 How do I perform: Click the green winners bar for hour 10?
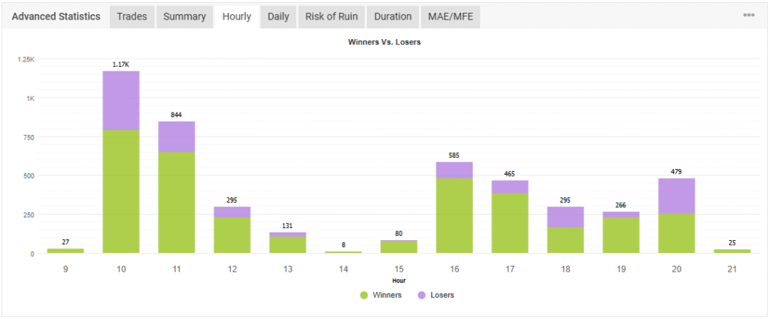121,191
